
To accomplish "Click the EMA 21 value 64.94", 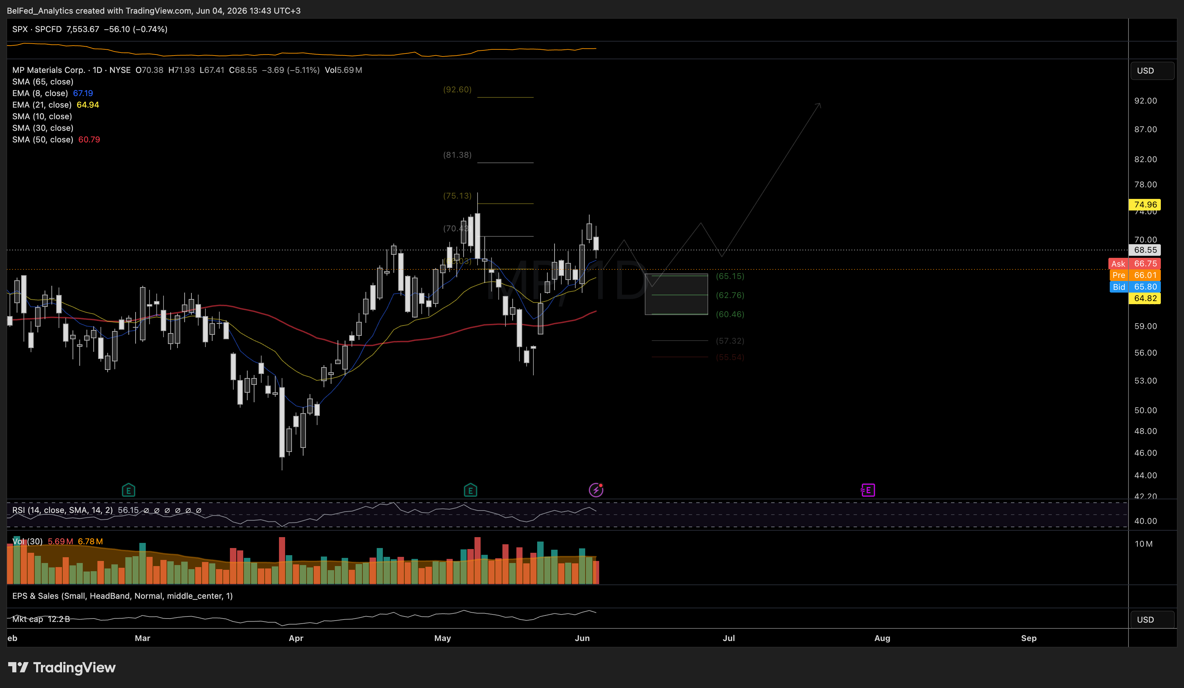I will (88, 105).
